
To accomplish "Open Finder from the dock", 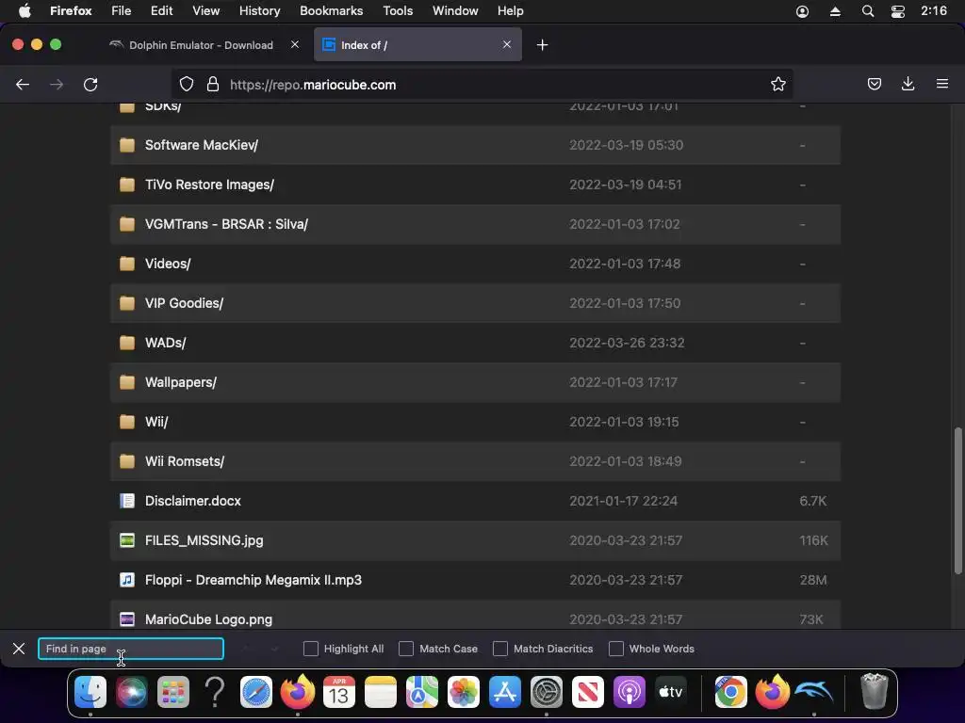I will (x=90, y=692).
